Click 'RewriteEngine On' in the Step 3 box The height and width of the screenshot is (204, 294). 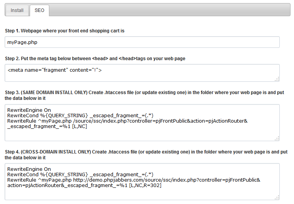point(29,110)
